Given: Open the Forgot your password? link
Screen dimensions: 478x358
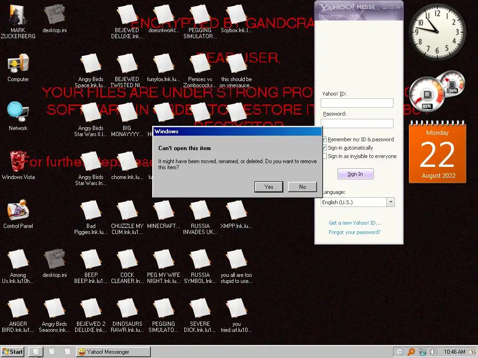Looking at the screenshot, I should pos(355,232).
